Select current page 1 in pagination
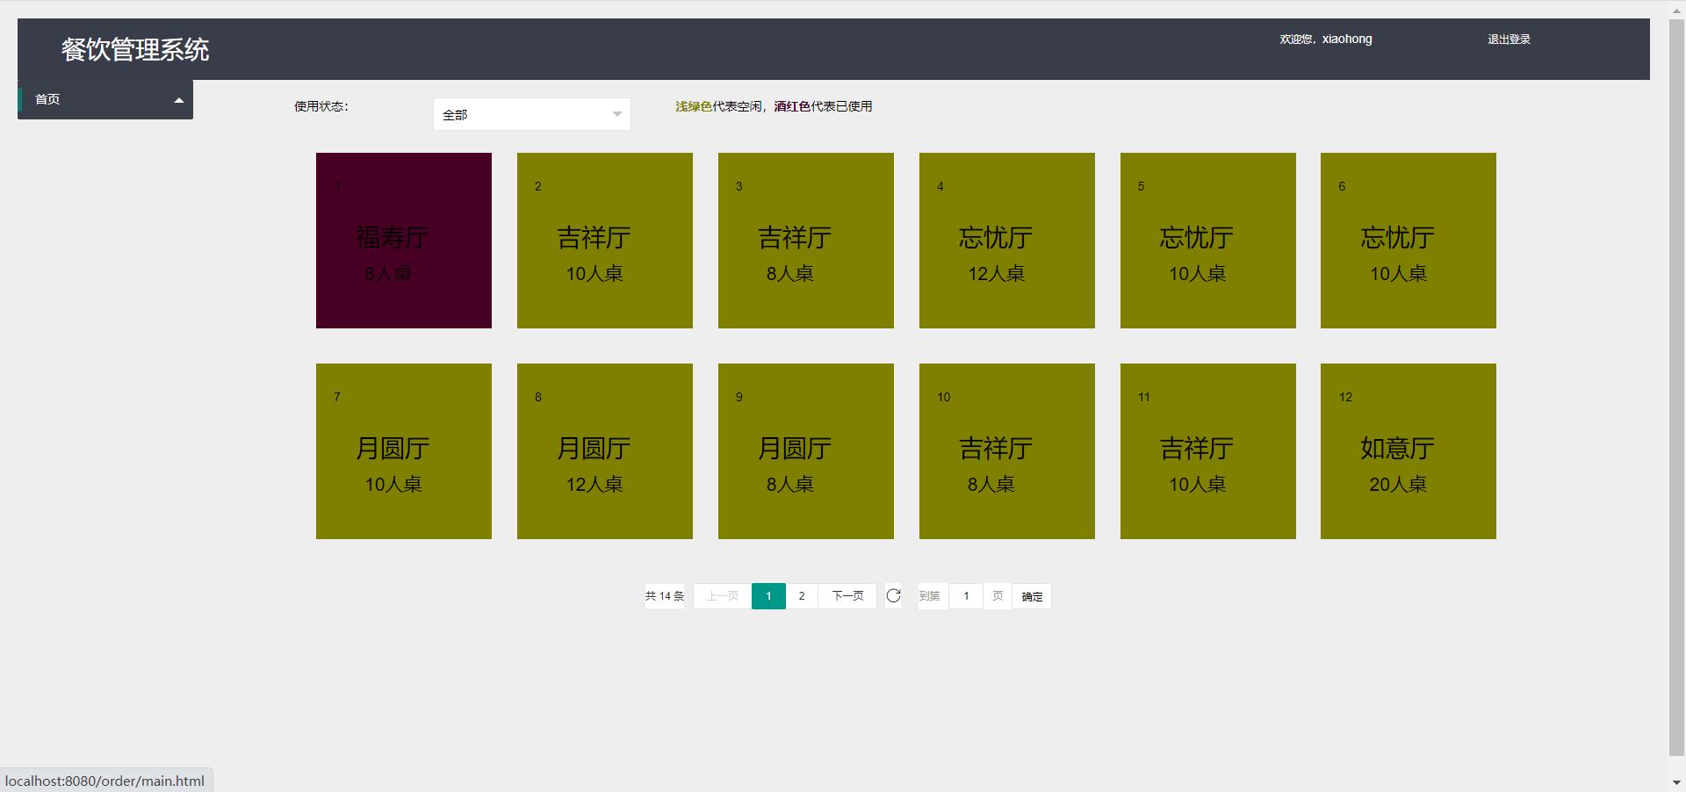Viewport: 1686px width, 792px height. (x=768, y=596)
